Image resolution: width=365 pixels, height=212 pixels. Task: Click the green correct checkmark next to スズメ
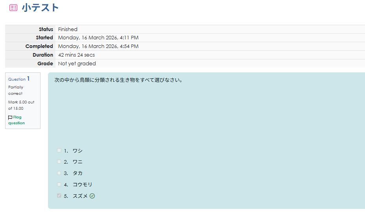[92, 196]
